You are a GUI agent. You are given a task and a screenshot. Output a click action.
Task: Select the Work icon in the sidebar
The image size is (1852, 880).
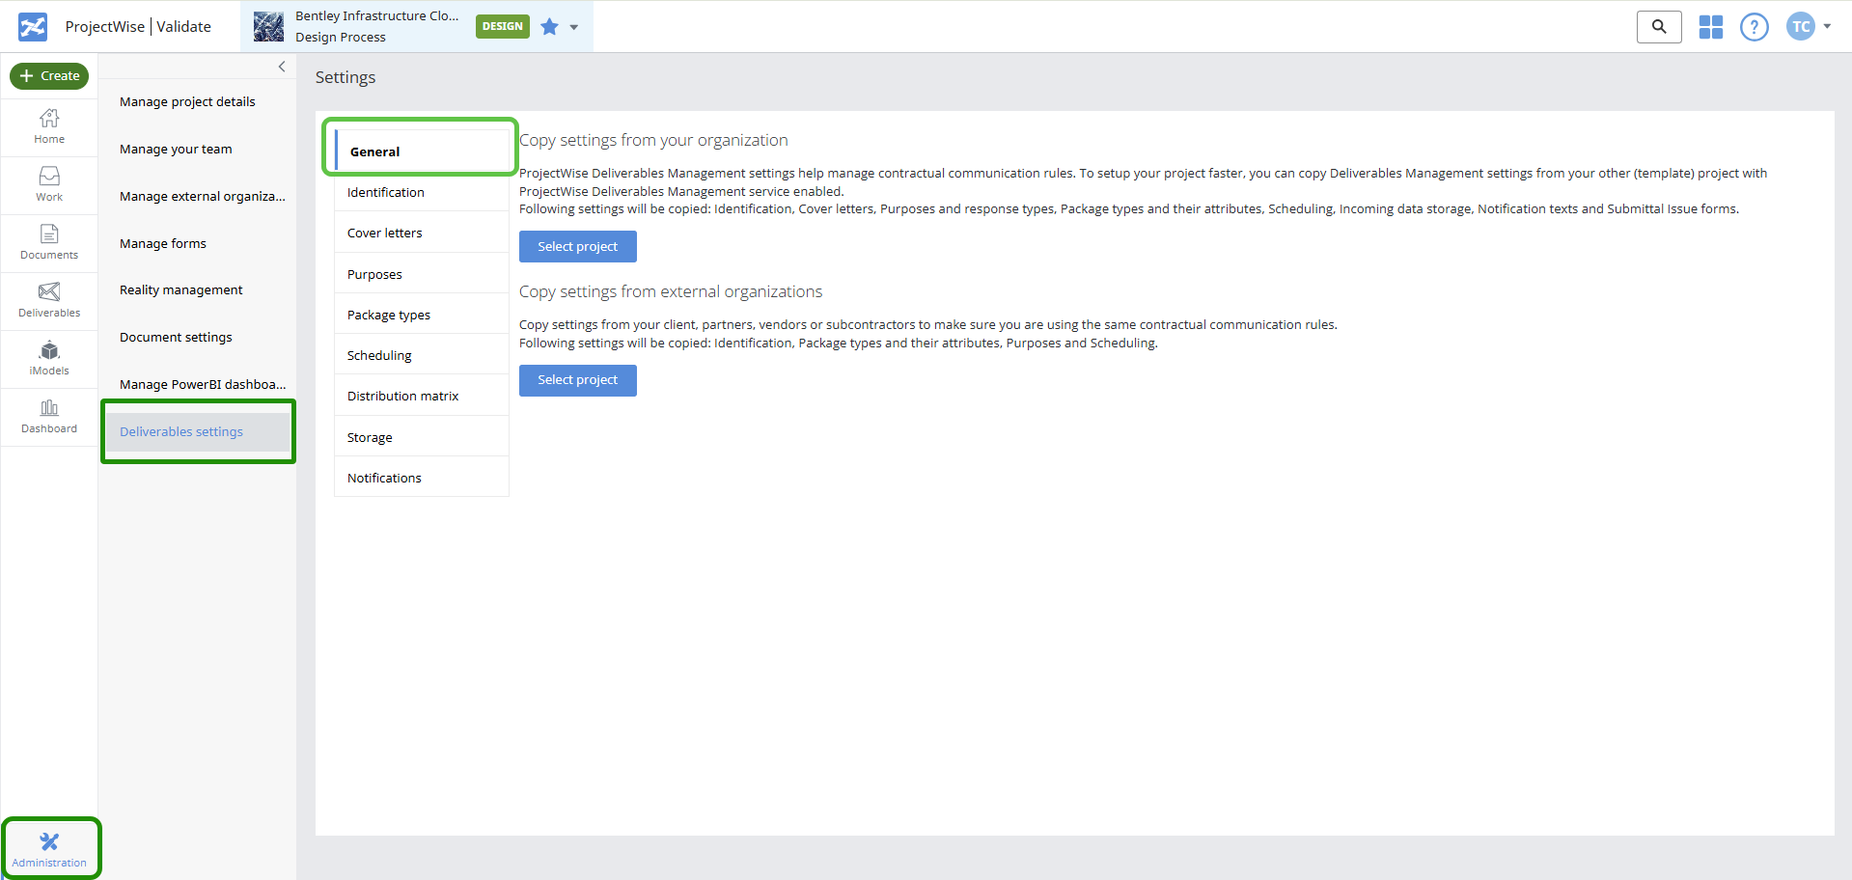click(48, 183)
